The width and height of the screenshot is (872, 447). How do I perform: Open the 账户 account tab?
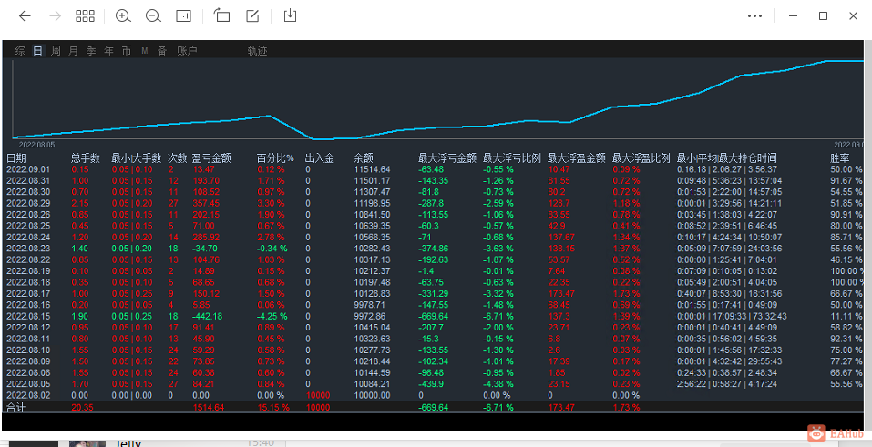pos(188,51)
